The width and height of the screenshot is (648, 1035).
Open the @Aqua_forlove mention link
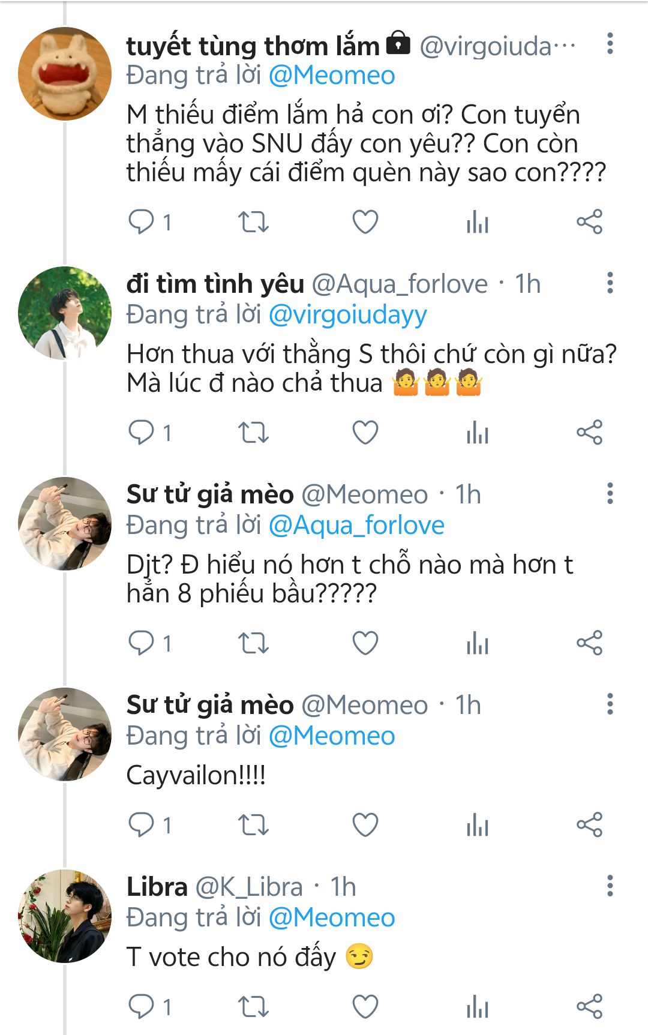pyautogui.click(x=356, y=525)
